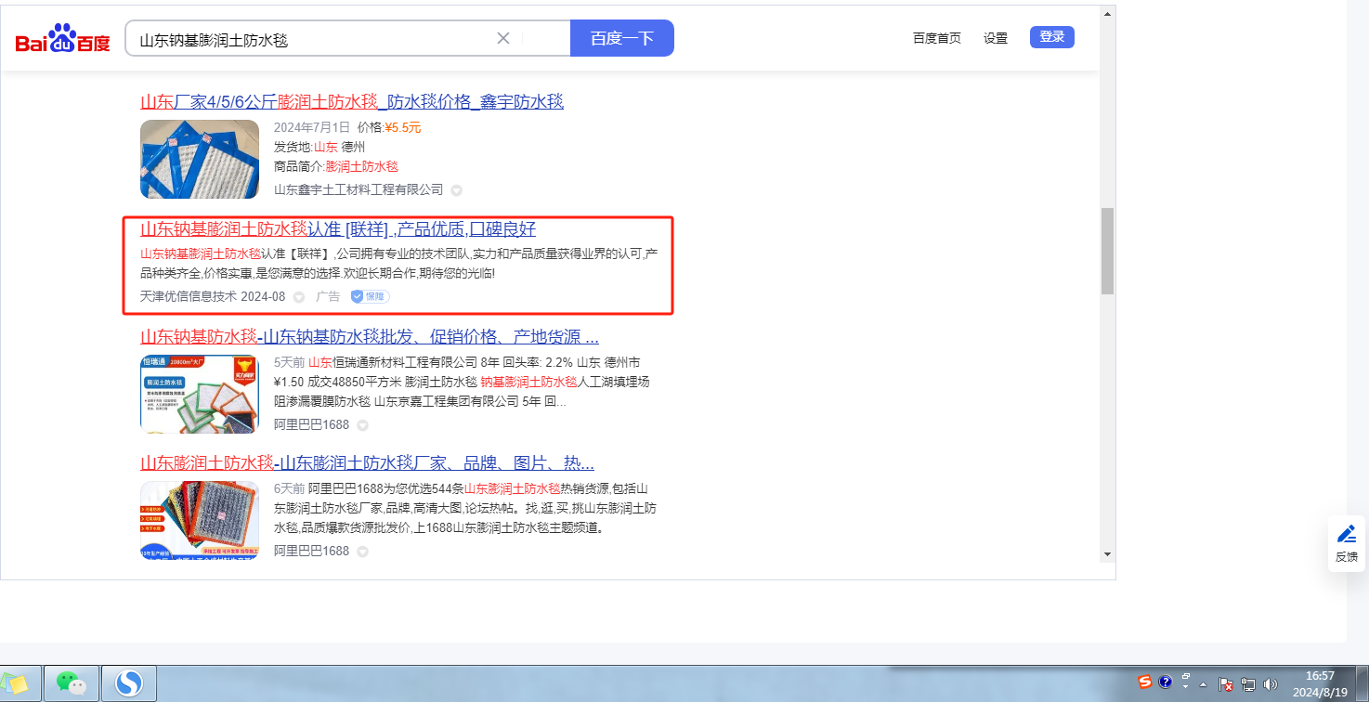Clear the search box with the X icon
The width and height of the screenshot is (1369, 702).
pyautogui.click(x=503, y=38)
